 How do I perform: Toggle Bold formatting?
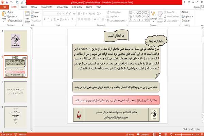point(45,19)
